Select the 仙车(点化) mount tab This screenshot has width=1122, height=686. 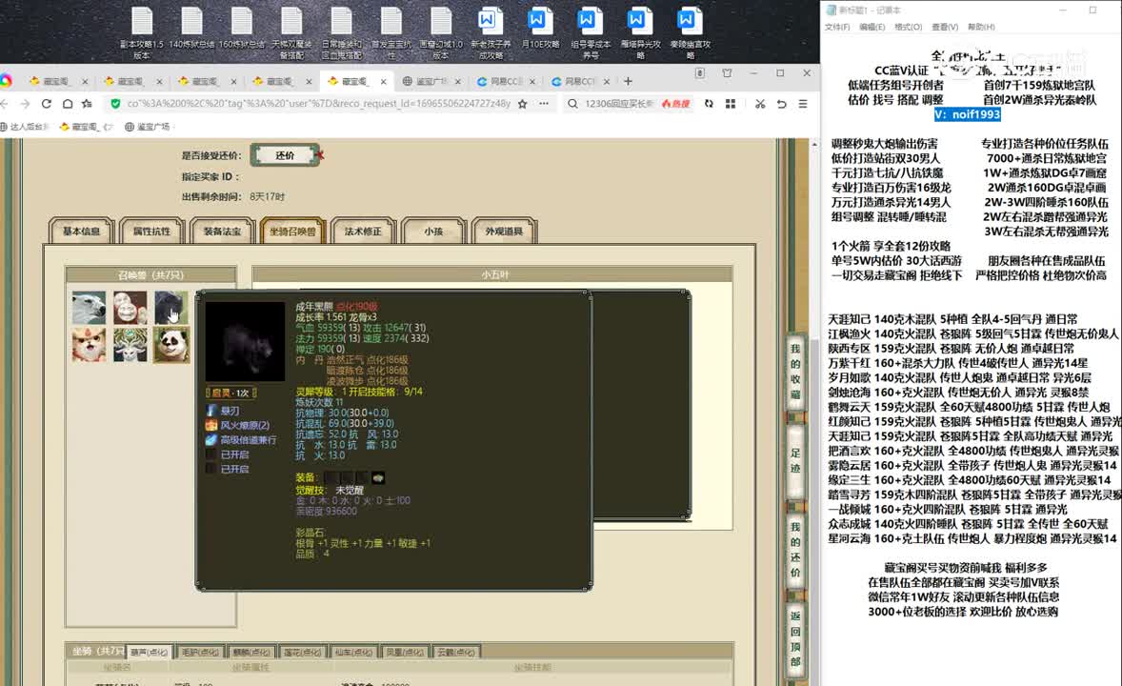[x=353, y=653]
